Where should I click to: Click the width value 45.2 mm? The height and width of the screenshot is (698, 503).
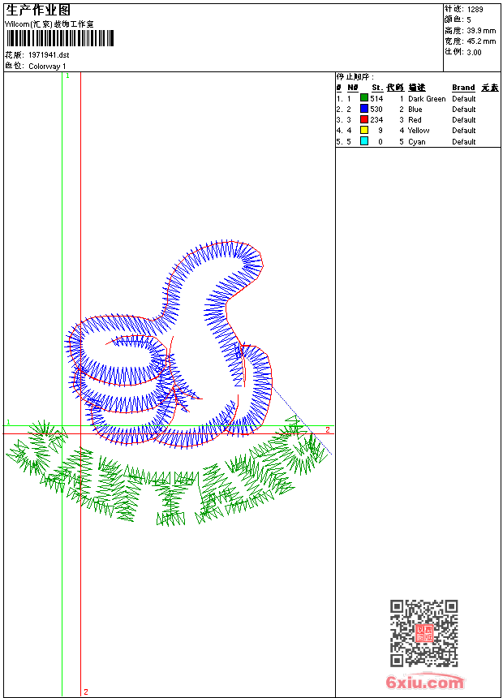coord(481,41)
